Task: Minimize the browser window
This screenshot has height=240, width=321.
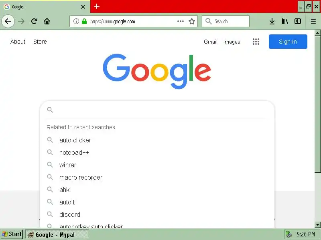Action: 301,7
